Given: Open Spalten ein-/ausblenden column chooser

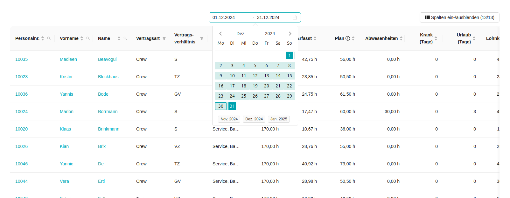Looking at the screenshot, I should [x=459, y=17].
